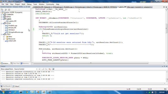This screenshot has height=94, width=168.
Task: Close the Solution Explorer panel
Action: [29, 7]
